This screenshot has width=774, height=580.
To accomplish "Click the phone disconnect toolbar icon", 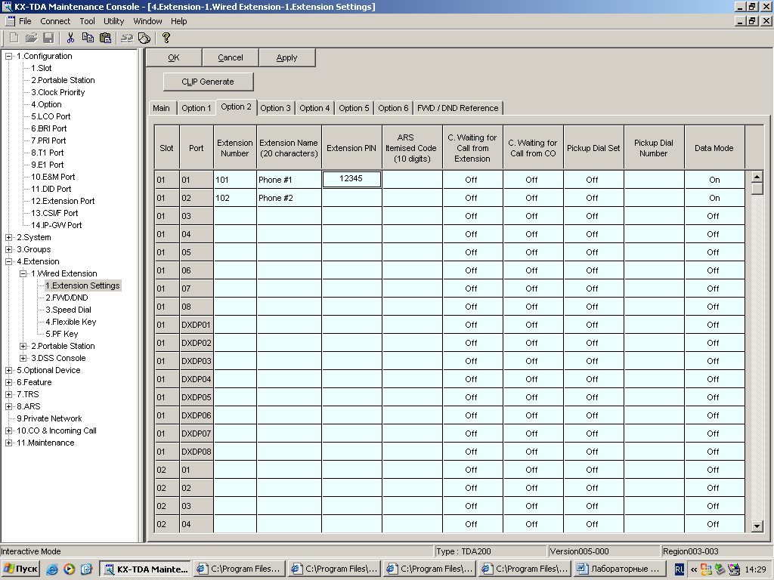I will tap(144, 38).
